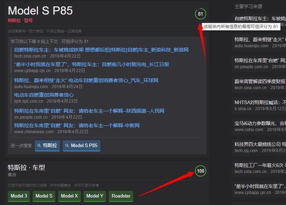Image resolution: width=286 pixels, height=205 pixels.
Task: Open link 差半小时我就在车里了 长江日报
Action: click(92, 64)
